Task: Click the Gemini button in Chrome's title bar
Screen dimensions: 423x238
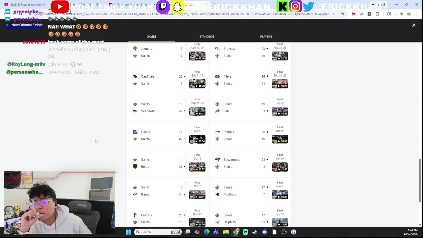Action: 379,5
